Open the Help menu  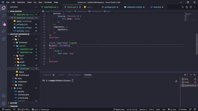coord(56,2)
